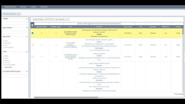Click the vertical scrollbar thumb of the table
Image resolution: width=185 pixels, height=104 pixels.
click(183, 31)
